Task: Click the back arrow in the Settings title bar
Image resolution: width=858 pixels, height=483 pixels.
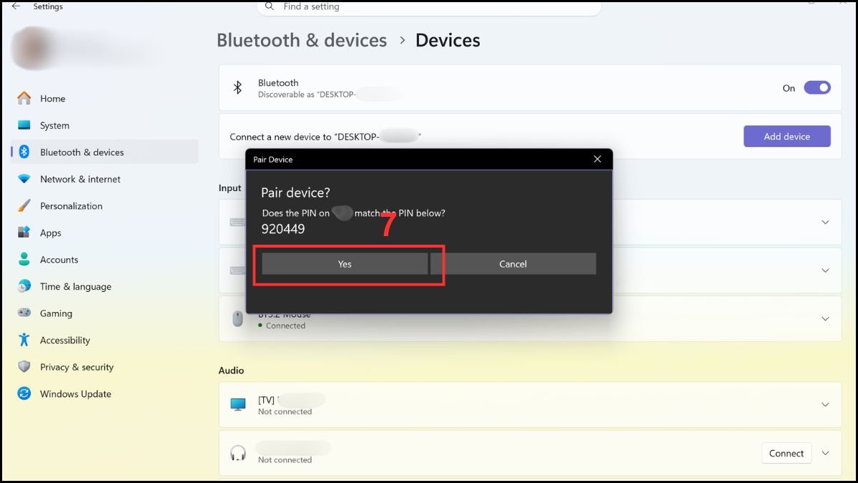Action: pos(16,6)
